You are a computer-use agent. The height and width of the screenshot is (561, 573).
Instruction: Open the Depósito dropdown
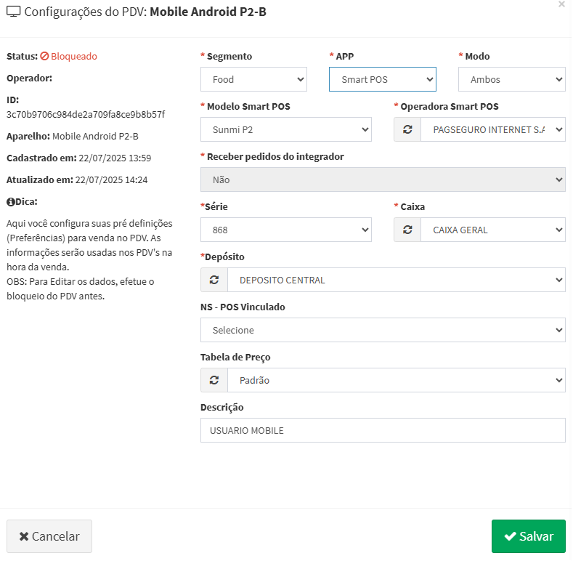tap(396, 280)
